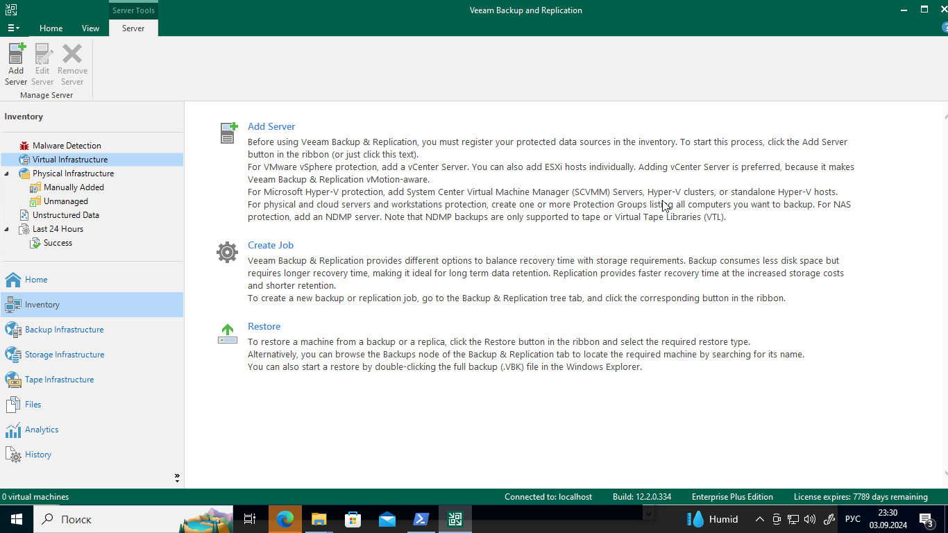Click the Last 24 Hours node icon
The image size is (948, 533).
coord(24,229)
